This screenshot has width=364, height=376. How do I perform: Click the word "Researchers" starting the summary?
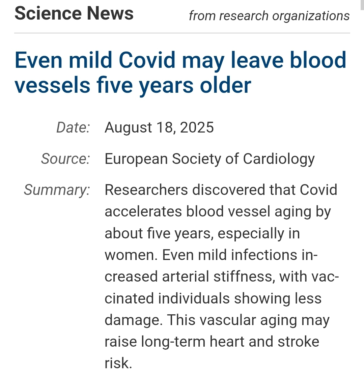pyautogui.click(x=146, y=190)
